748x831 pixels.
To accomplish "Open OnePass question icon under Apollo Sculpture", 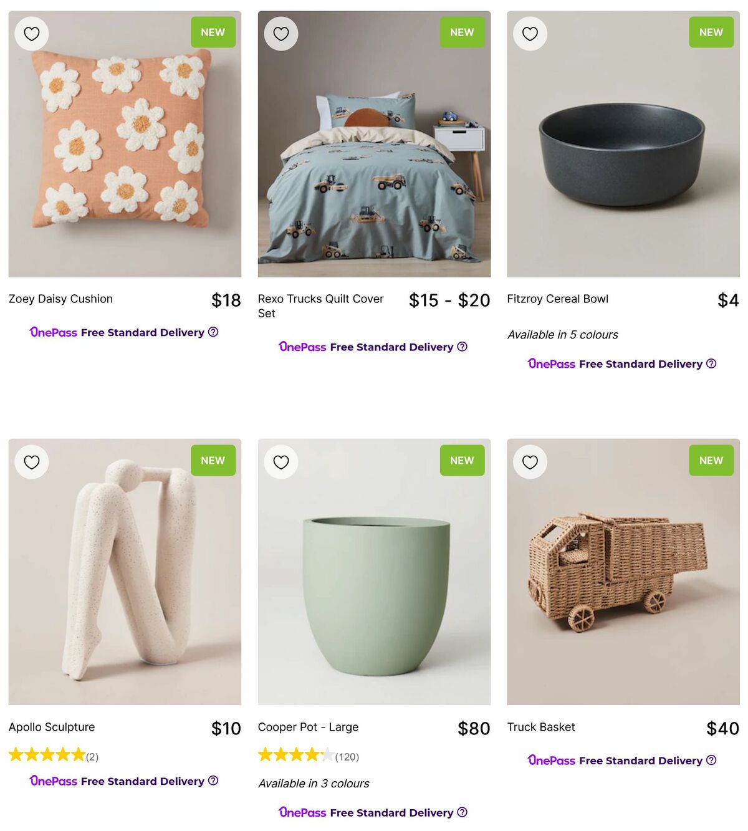I will click(213, 781).
